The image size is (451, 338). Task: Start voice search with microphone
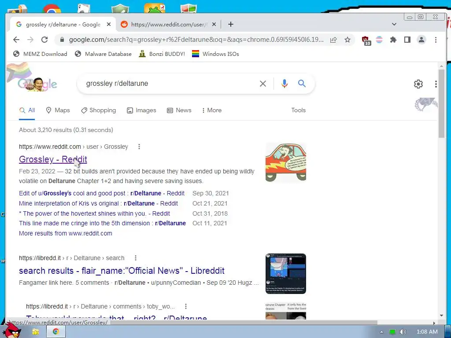(284, 83)
